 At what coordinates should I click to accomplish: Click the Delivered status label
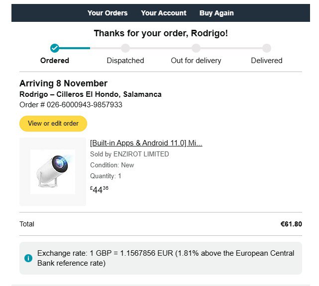point(267,61)
